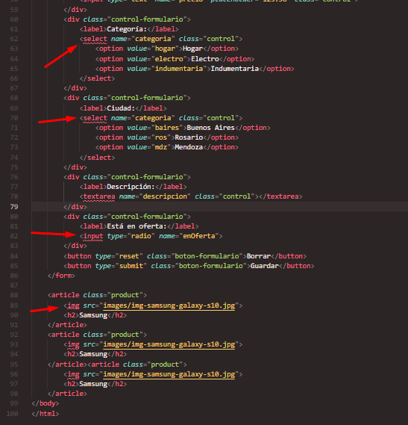
Task: Click the select tag on line 70
Action: click(95, 118)
